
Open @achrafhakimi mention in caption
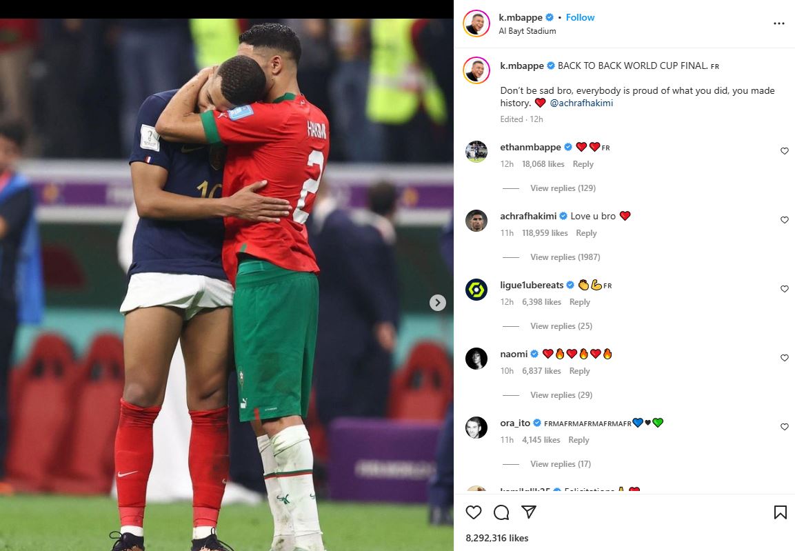click(x=581, y=103)
